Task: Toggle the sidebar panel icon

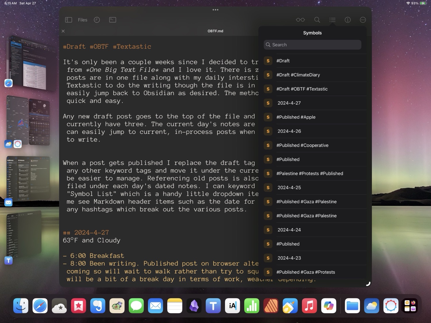Action: tap(68, 20)
